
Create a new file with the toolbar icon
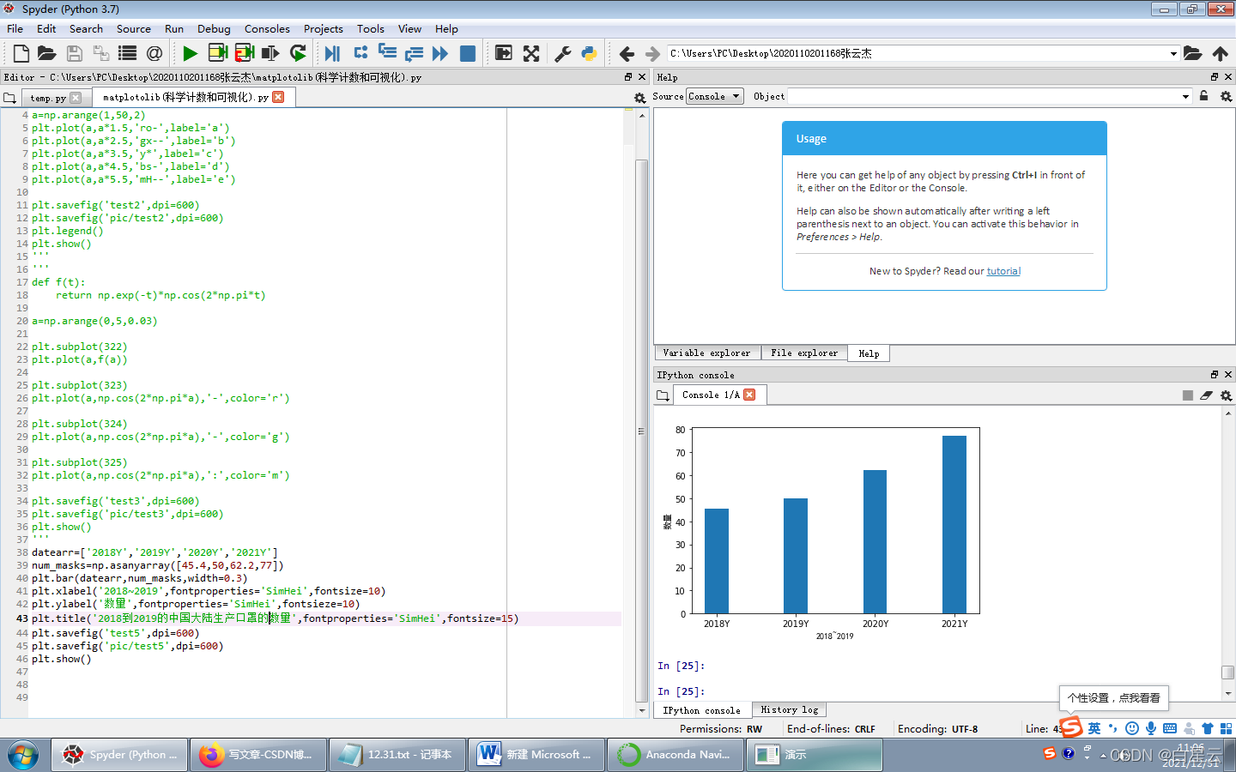coord(21,53)
